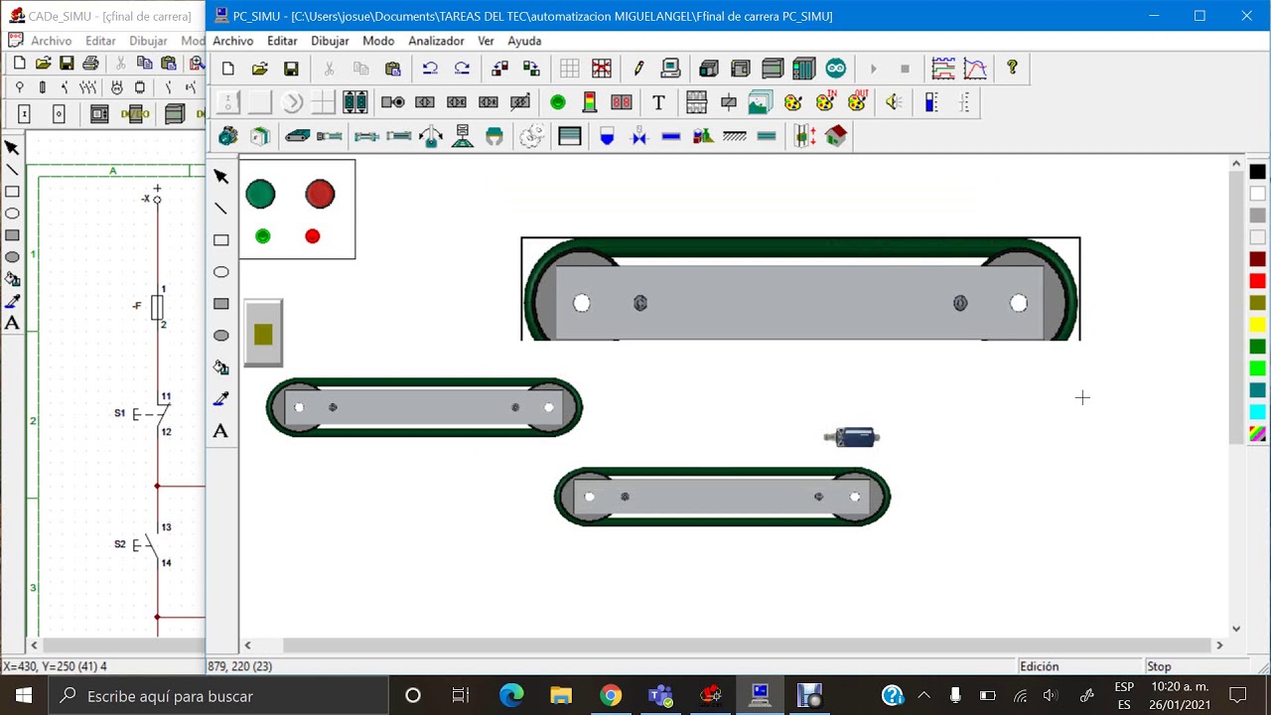Insert motor component icon

(228, 136)
